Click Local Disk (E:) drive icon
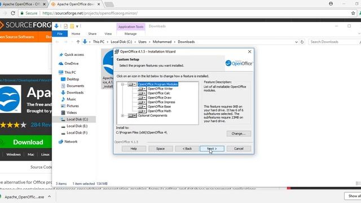Image resolution: width=361 pixels, height=203 pixels. pos(63,126)
